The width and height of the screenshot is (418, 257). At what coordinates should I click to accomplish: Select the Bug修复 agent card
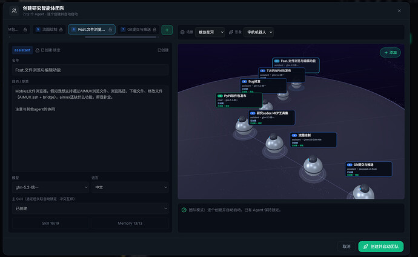pos(264,85)
